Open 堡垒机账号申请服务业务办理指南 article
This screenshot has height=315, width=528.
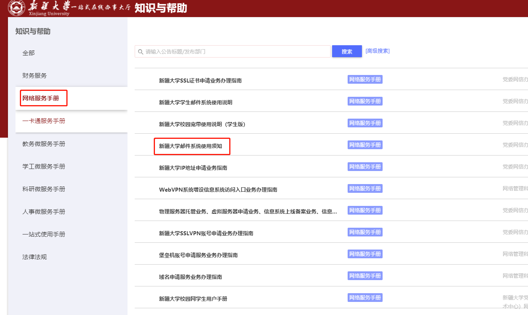[198, 255]
